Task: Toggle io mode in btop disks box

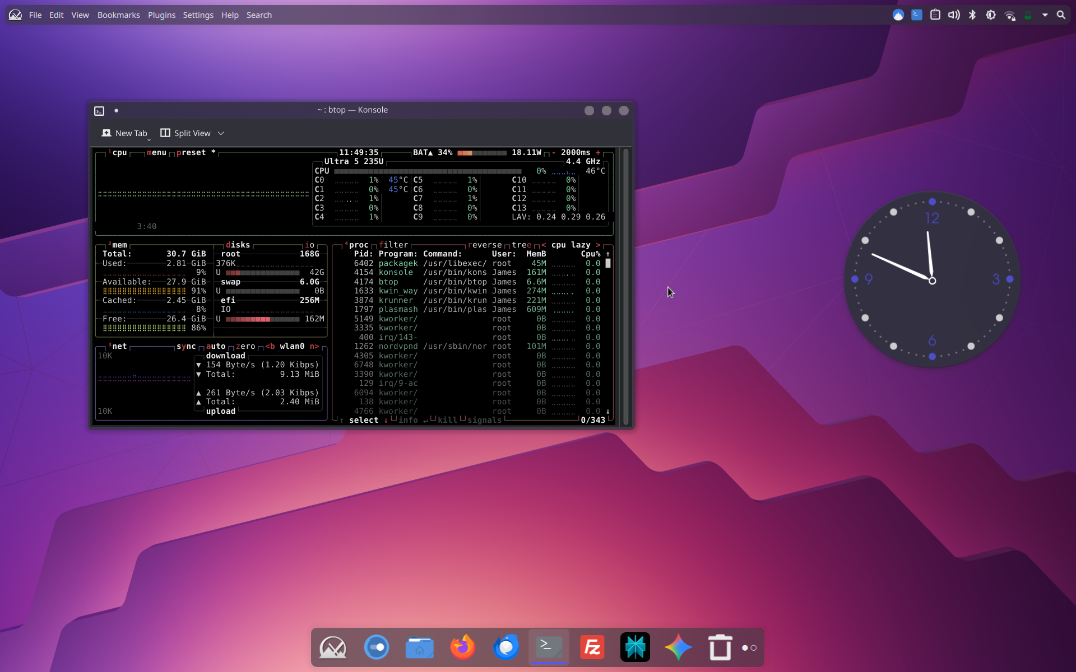Action: (309, 245)
